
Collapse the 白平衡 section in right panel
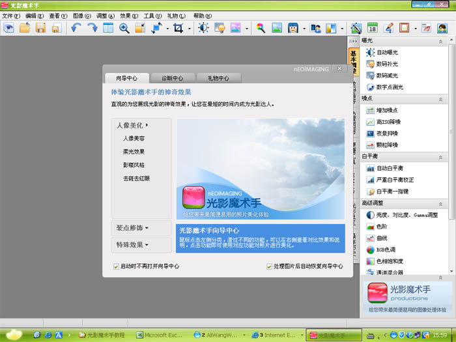click(440, 158)
